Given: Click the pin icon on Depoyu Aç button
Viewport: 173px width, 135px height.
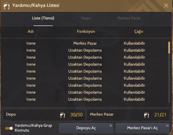Looking at the screenshot, I should point(111,125).
